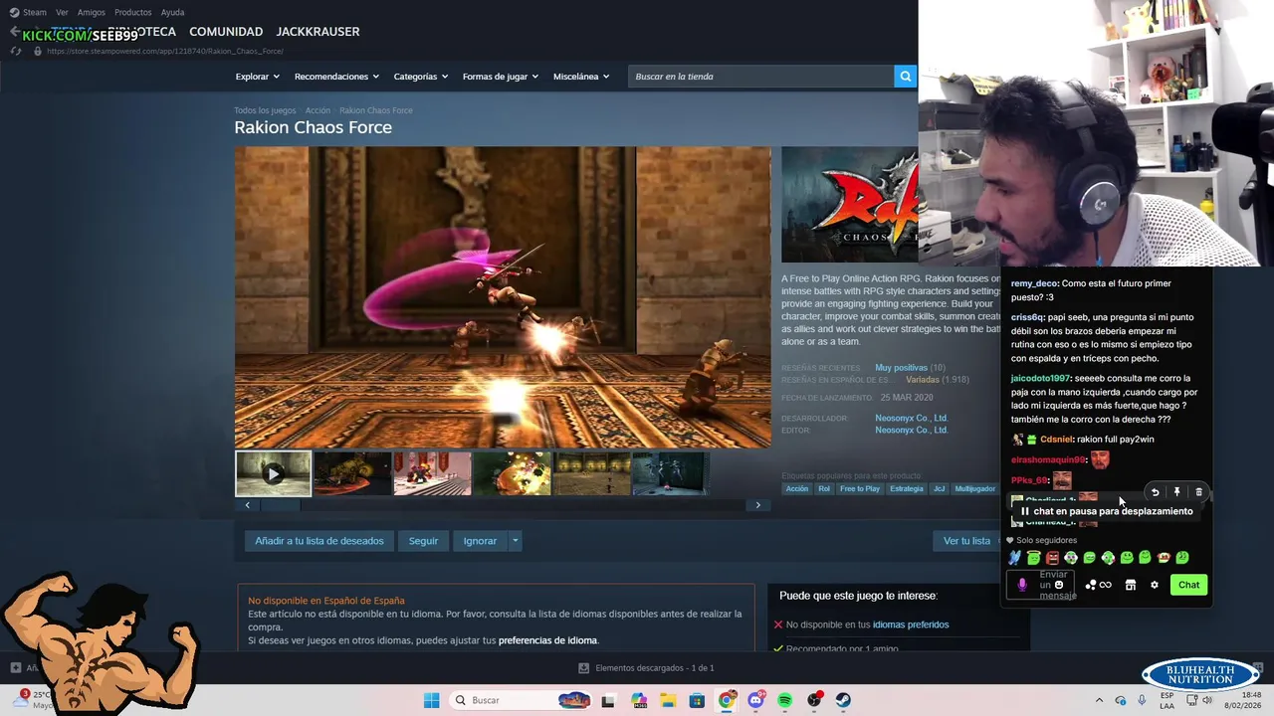
Task: Click the magnifier search button in store
Action: [x=905, y=76]
